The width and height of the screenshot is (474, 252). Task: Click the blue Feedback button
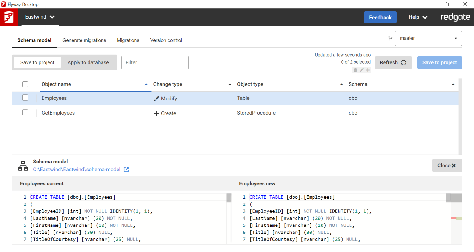(380, 18)
